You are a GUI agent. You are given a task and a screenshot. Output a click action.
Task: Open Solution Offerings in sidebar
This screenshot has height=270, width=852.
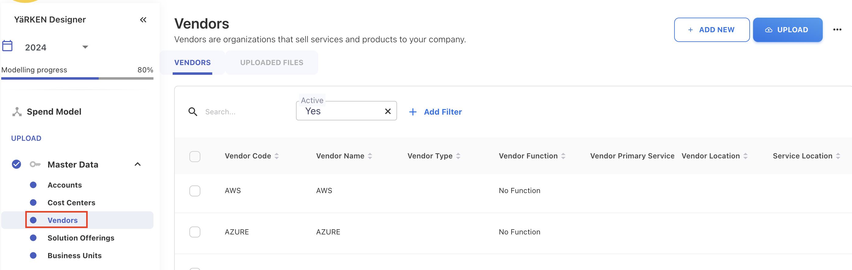point(81,238)
